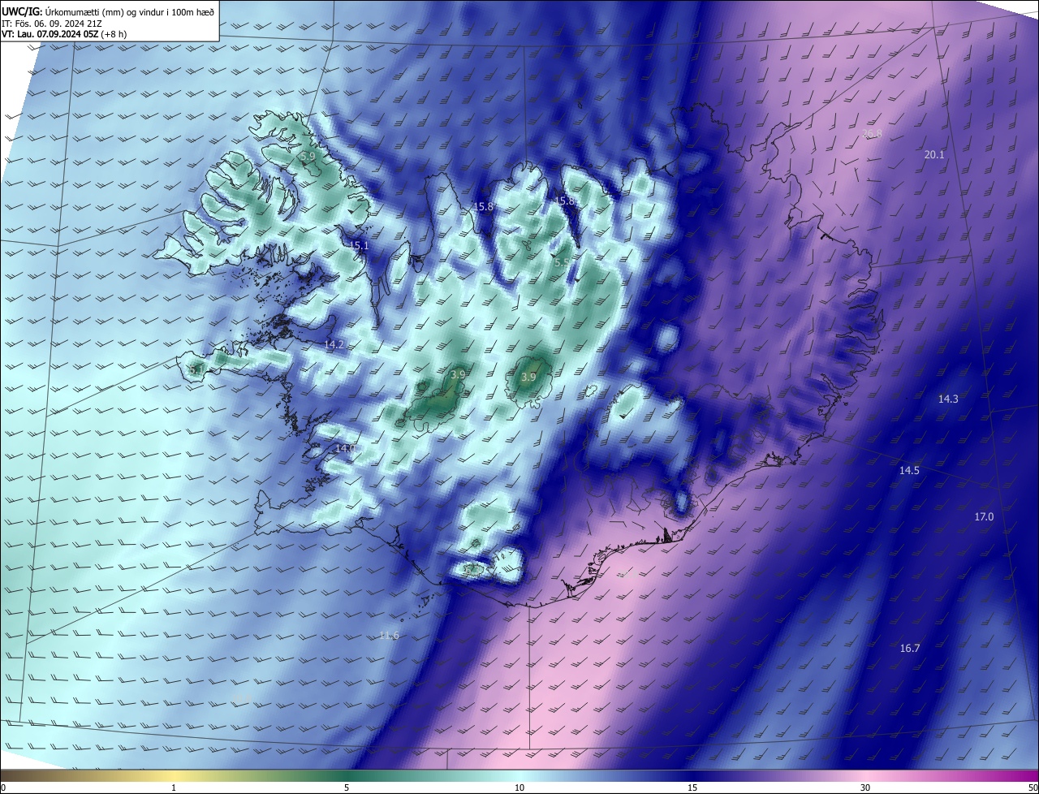The height and width of the screenshot is (794, 1039).
Task: Click the 20.1 value label on the map
Action: tap(934, 154)
